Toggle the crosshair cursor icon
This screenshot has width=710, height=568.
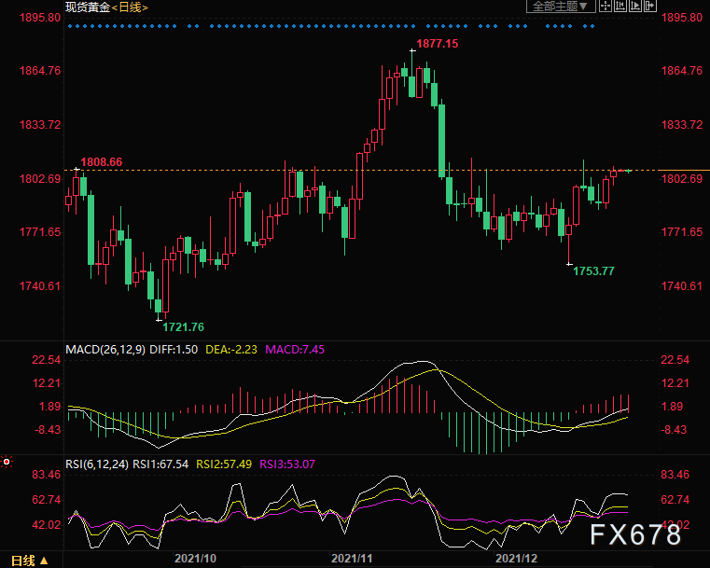click(606, 6)
